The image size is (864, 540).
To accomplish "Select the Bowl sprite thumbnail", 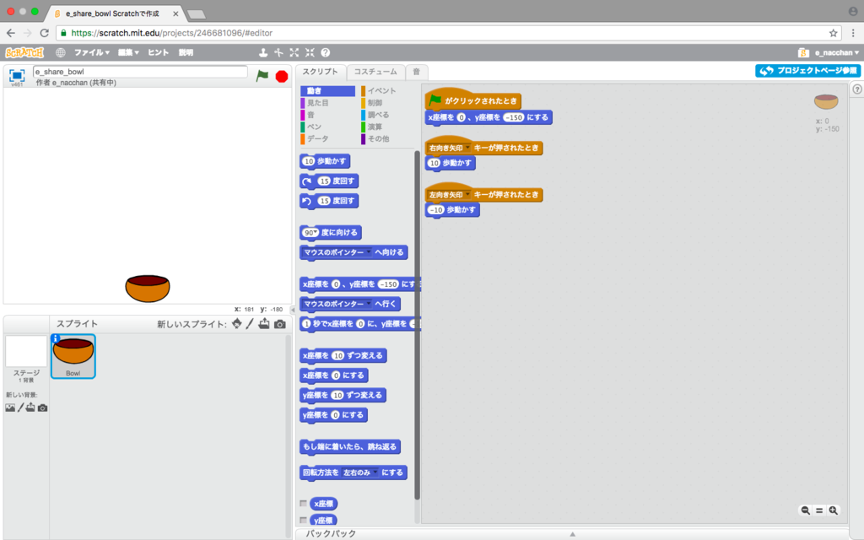I will tap(73, 357).
